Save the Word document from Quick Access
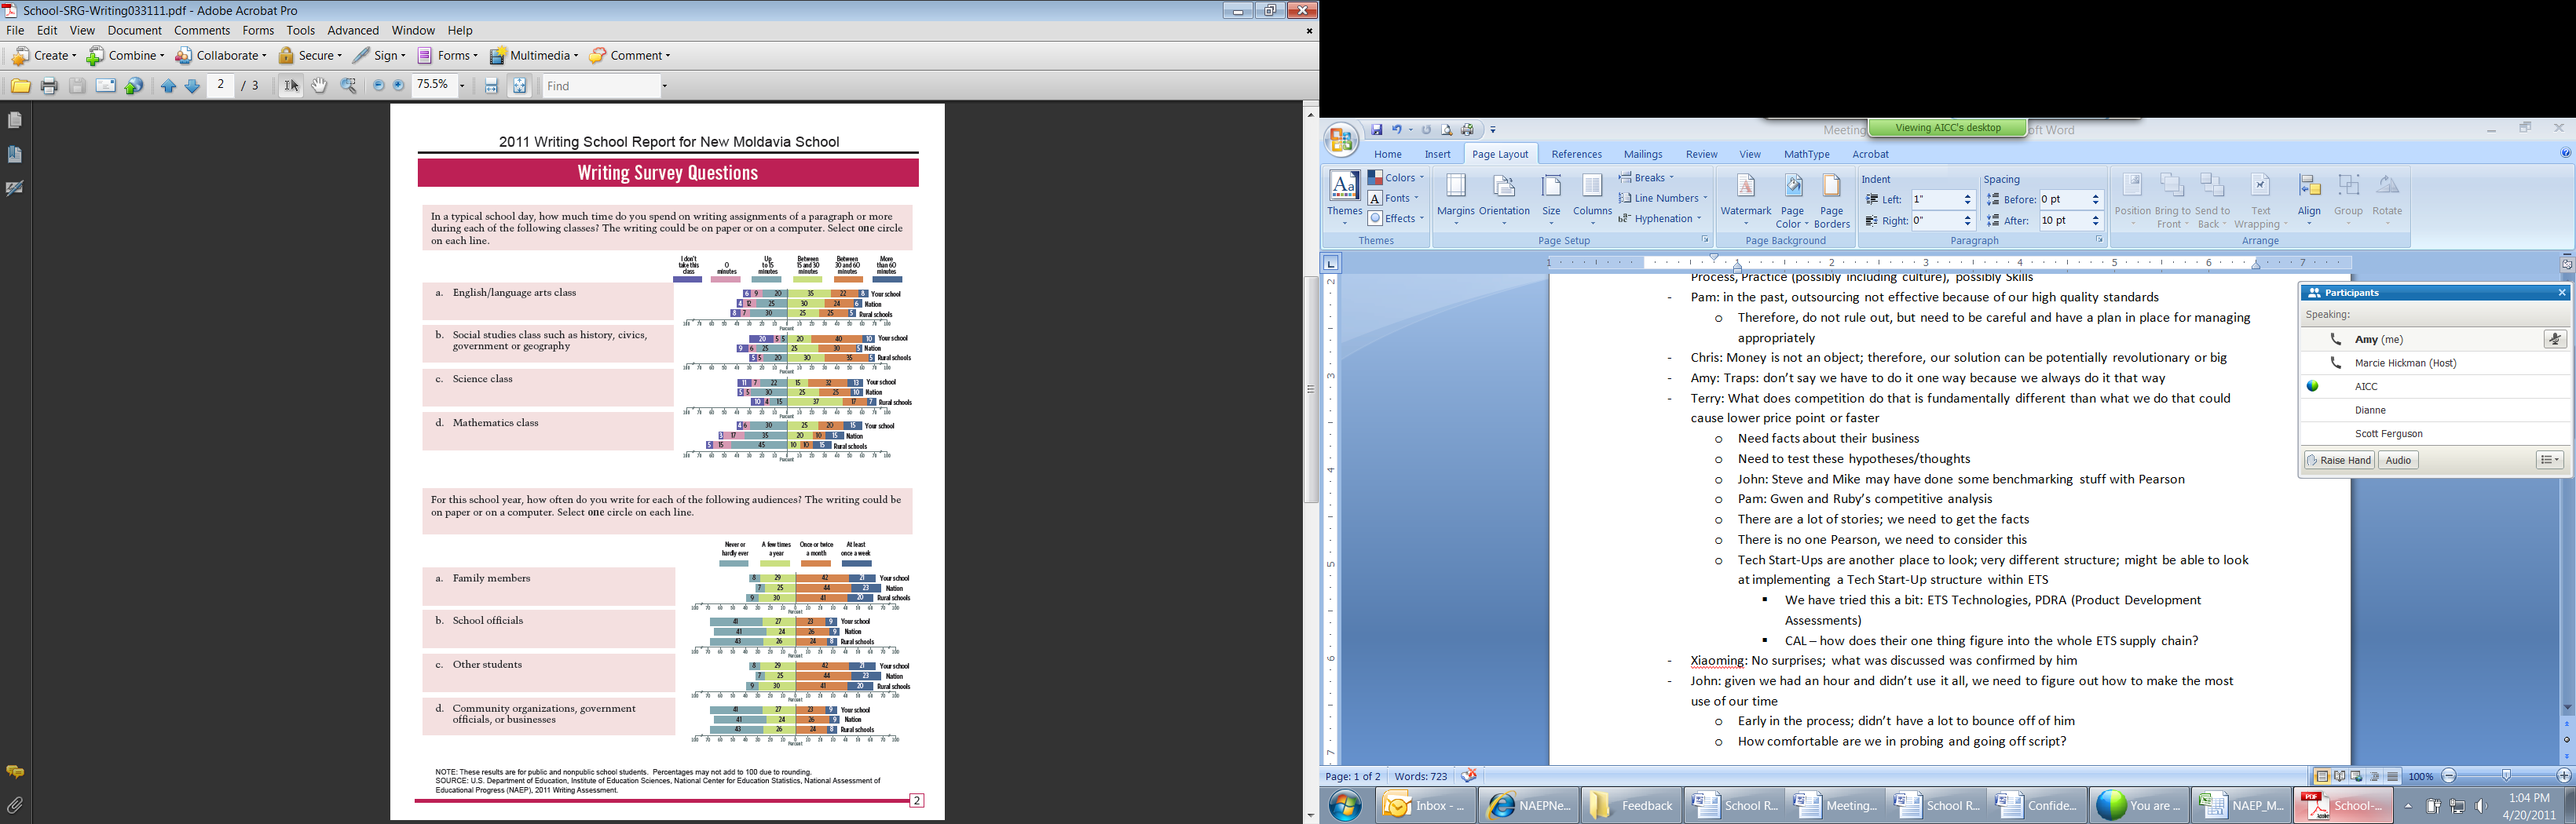 [1376, 129]
